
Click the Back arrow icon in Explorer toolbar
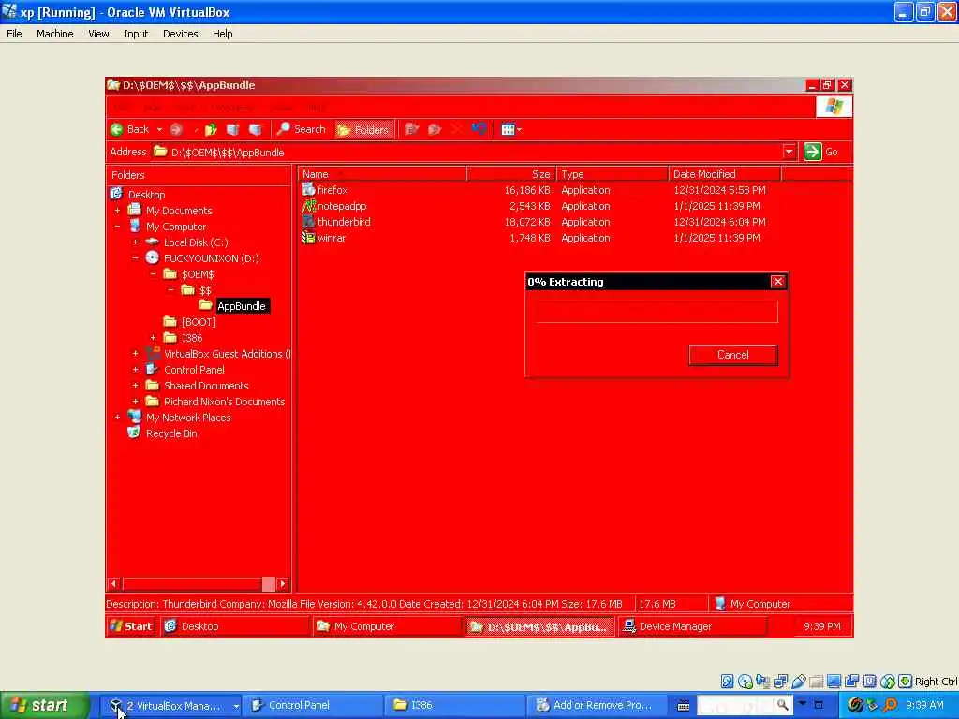coord(117,129)
